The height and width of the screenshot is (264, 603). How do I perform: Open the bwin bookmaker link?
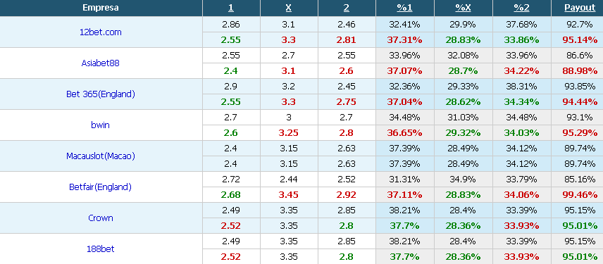click(100, 125)
